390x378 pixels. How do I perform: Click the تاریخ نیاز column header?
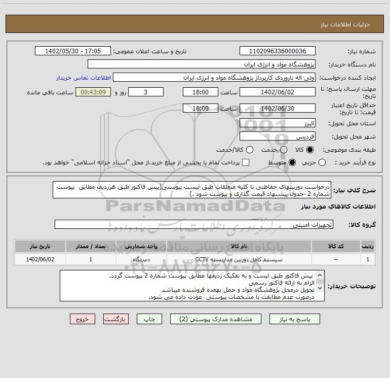click(40, 246)
